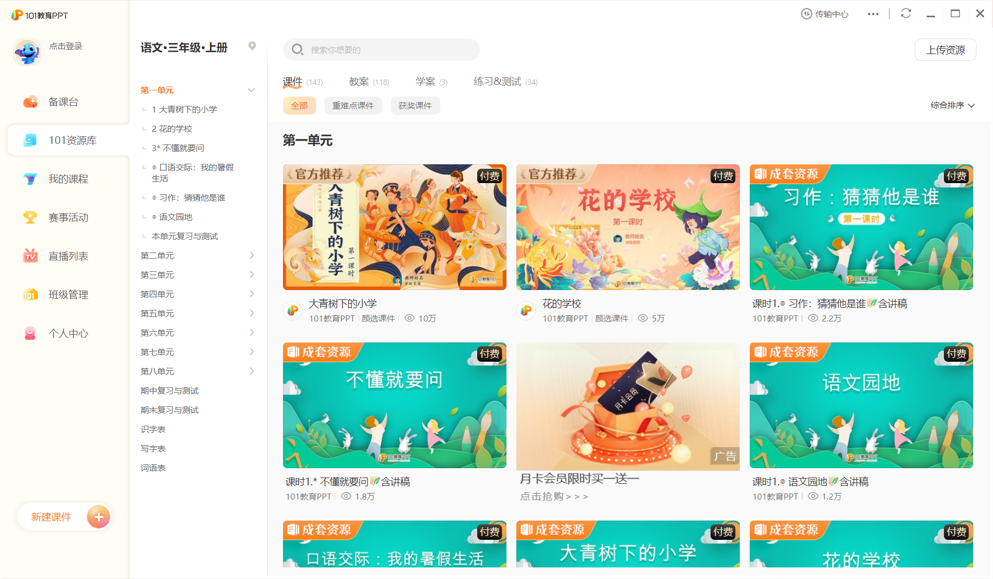Select lesson 1 大青树下的小学 in tree
The height and width of the screenshot is (579, 993).
point(184,109)
